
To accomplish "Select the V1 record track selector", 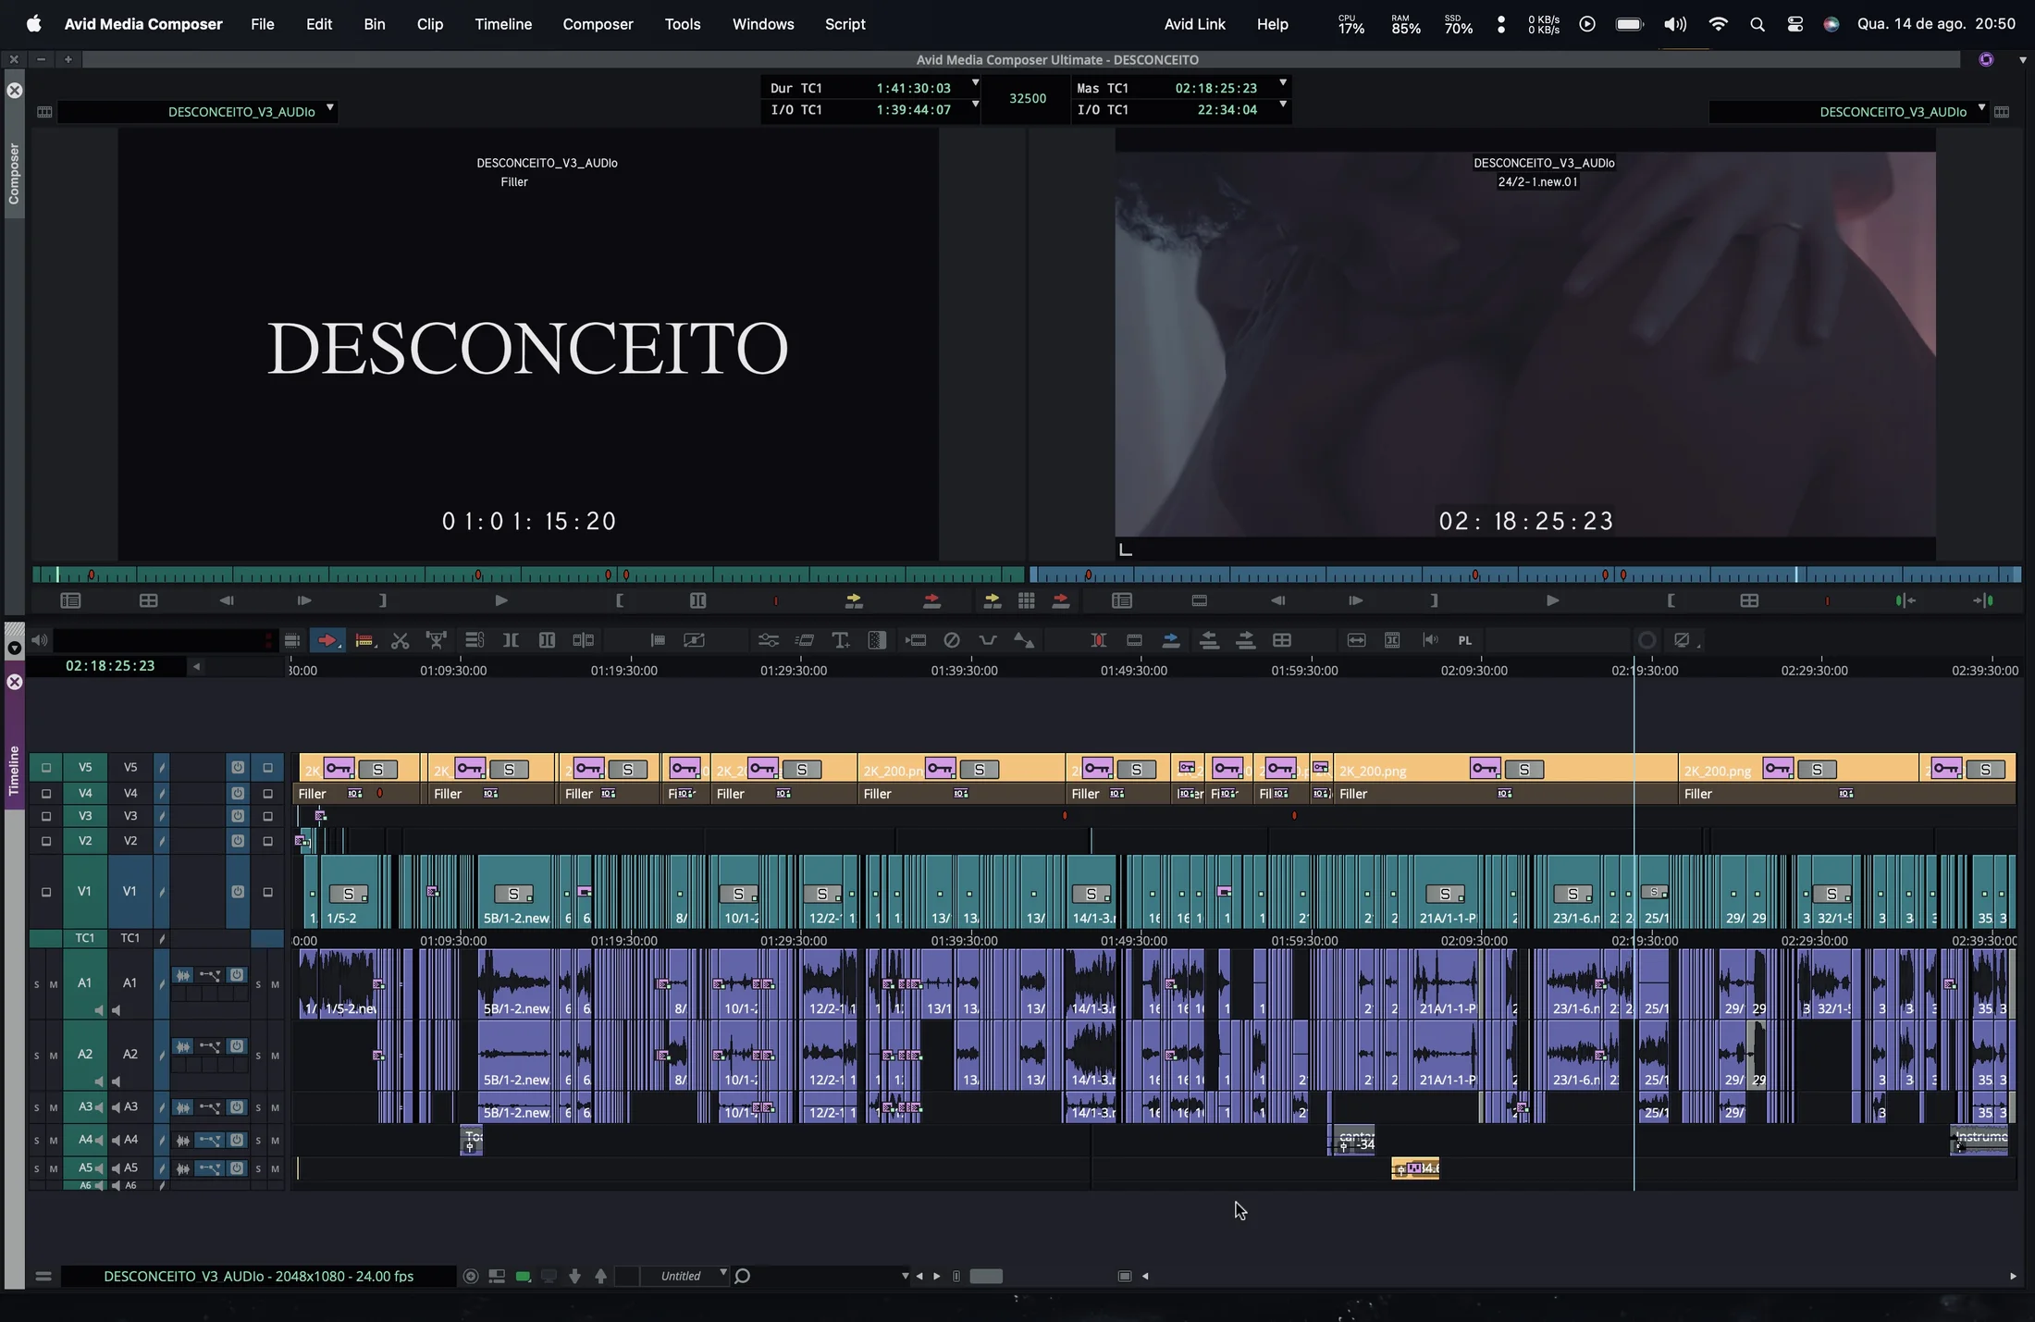I will tap(130, 892).
